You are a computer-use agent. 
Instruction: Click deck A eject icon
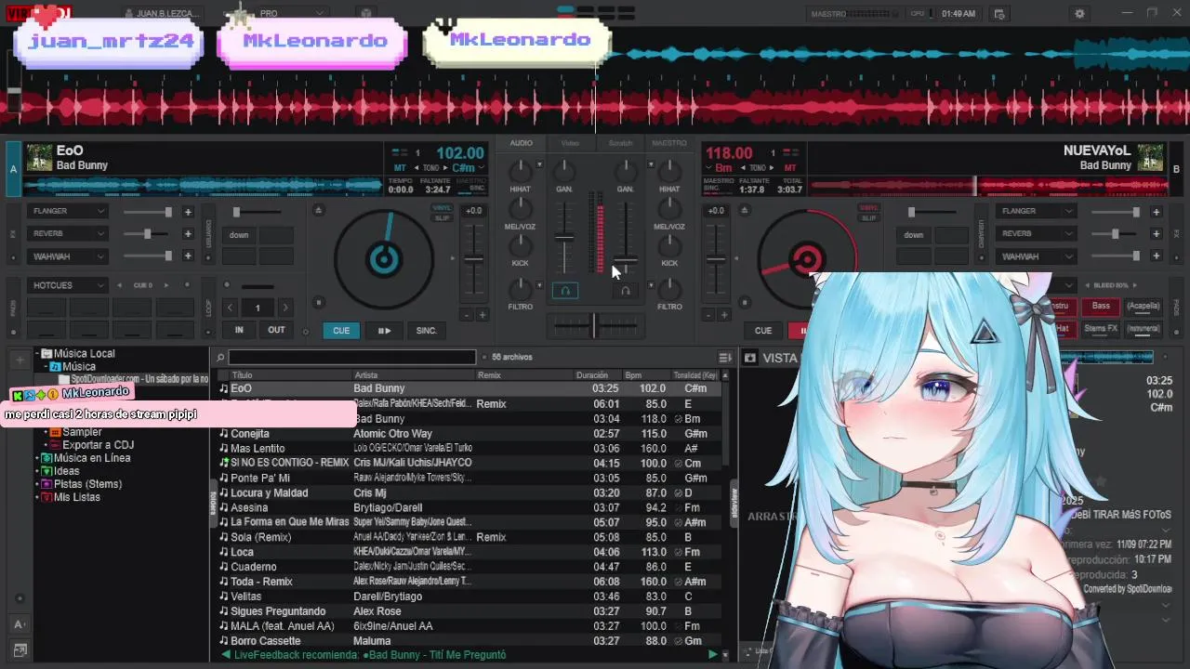pos(319,211)
